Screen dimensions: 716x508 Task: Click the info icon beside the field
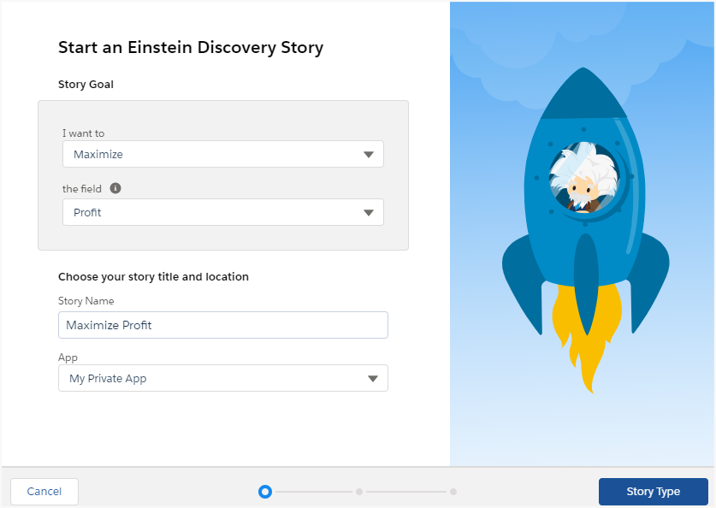tap(115, 188)
